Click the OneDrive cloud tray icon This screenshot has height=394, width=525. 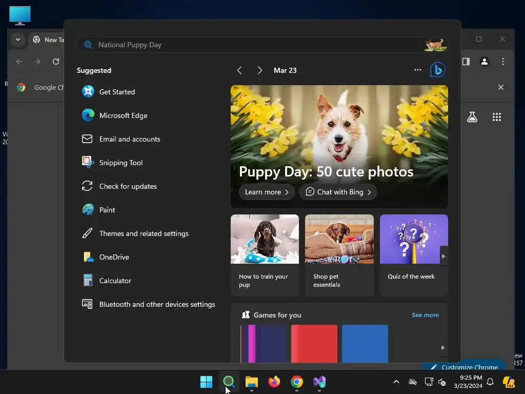[x=413, y=382]
